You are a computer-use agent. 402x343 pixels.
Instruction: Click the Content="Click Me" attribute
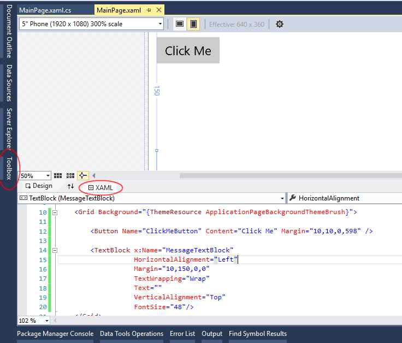pyautogui.click(x=241, y=231)
